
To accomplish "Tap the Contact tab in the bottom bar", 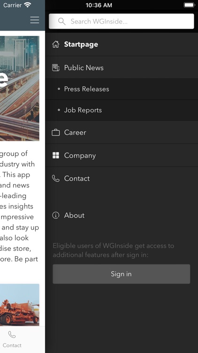I will 12,339.
